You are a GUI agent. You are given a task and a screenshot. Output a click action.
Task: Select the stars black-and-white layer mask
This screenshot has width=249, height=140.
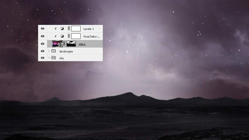pyautogui.click(x=71, y=44)
